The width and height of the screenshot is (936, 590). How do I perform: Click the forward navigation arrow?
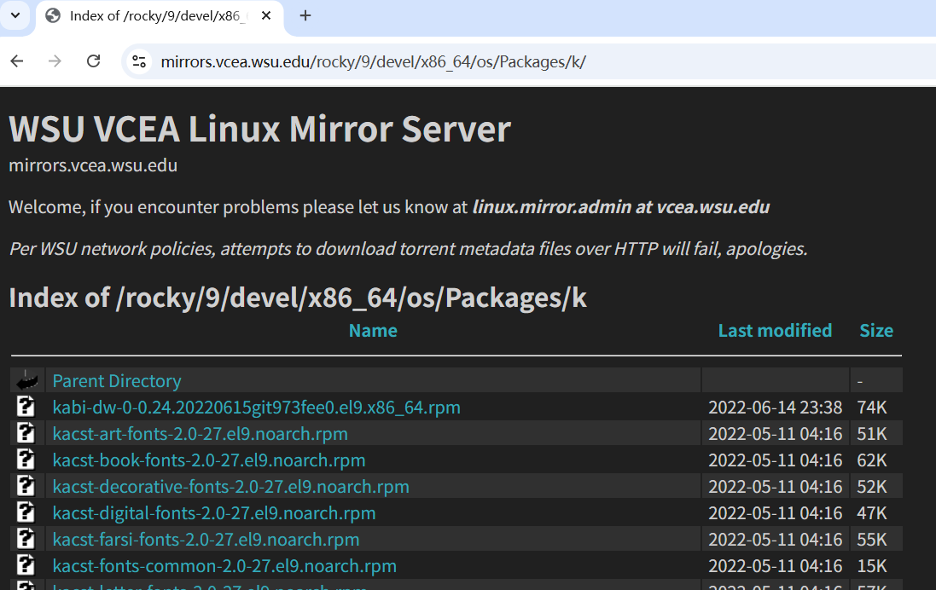(x=55, y=61)
